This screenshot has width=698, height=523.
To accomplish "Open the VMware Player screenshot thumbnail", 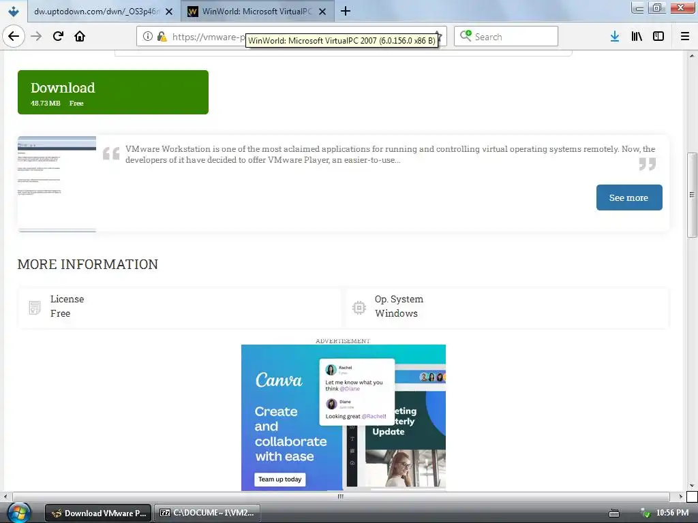I will pyautogui.click(x=57, y=184).
